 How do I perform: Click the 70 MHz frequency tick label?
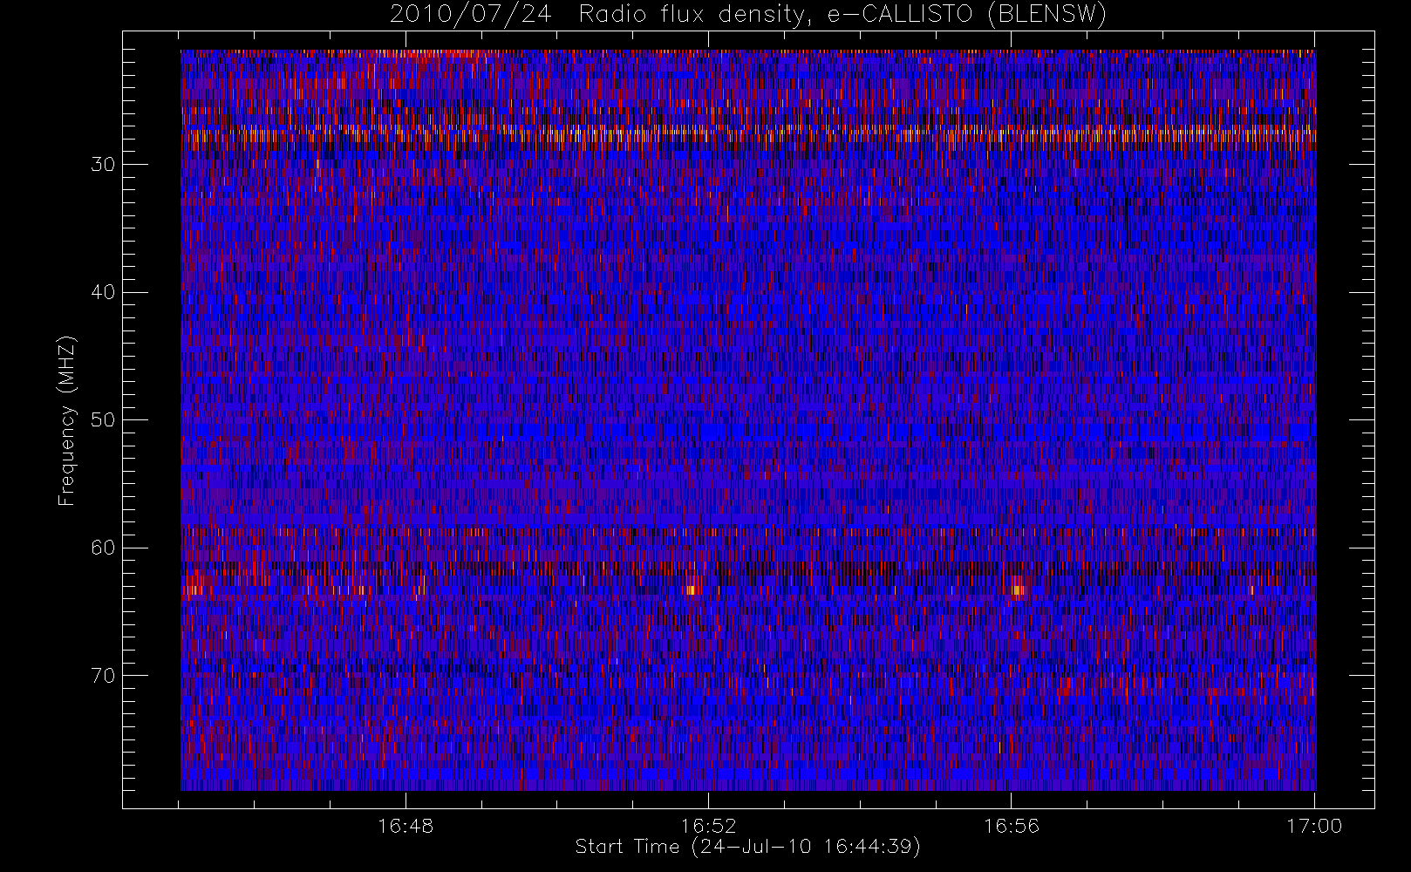click(103, 676)
